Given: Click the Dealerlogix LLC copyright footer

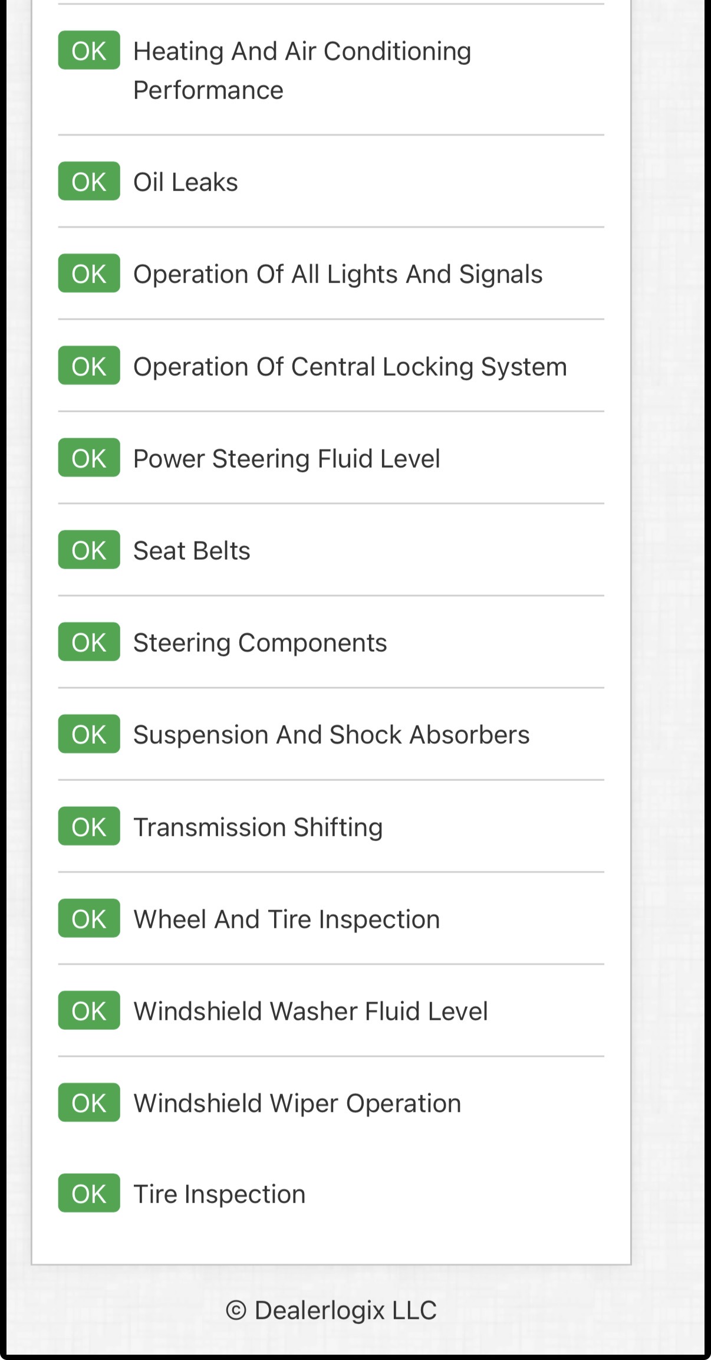Looking at the screenshot, I should tap(331, 1310).
